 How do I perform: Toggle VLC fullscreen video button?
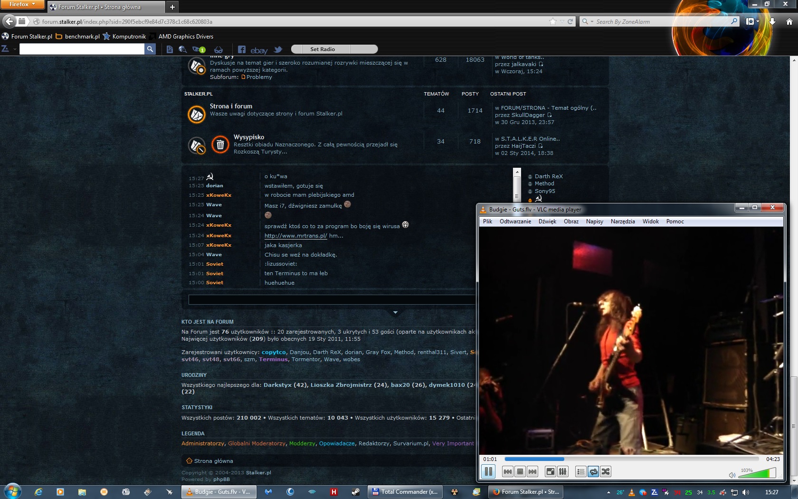click(x=550, y=471)
